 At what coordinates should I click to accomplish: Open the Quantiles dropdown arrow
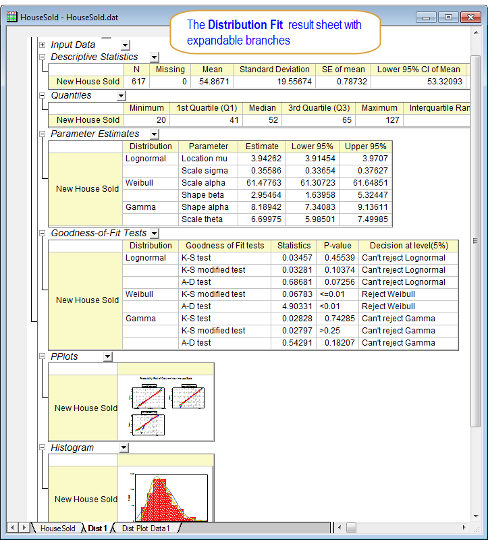[x=121, y=96]
